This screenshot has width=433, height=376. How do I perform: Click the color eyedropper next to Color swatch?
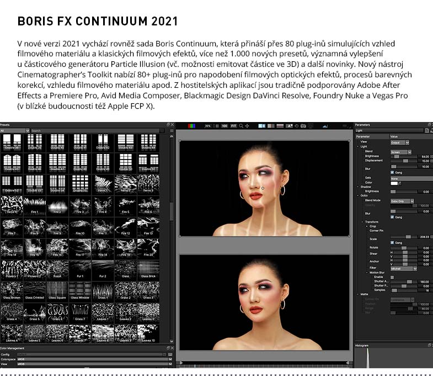click(400, 183)
